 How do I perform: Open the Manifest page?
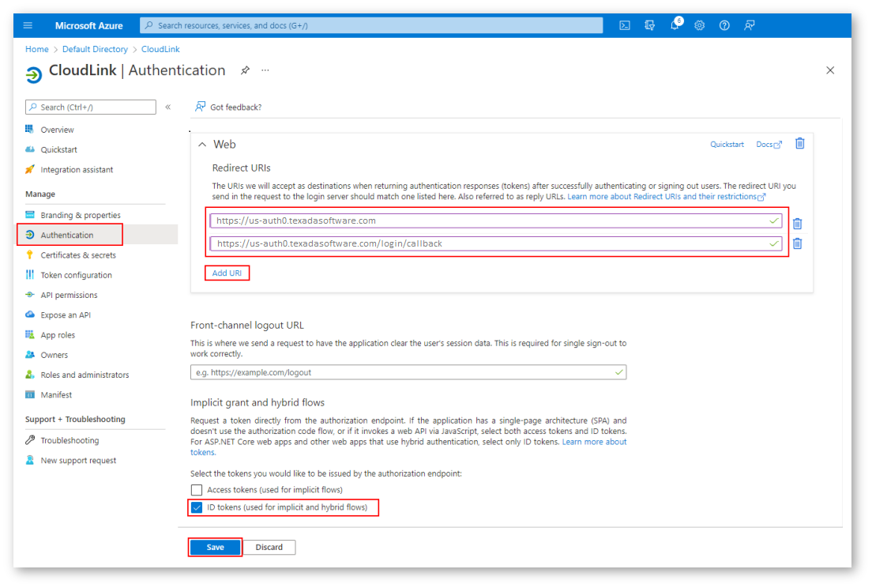tap(55, 395)
